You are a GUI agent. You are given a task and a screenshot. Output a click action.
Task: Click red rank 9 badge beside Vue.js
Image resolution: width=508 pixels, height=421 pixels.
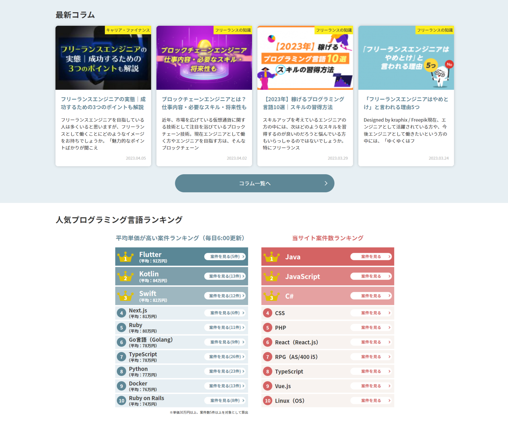tap(268, 386)
